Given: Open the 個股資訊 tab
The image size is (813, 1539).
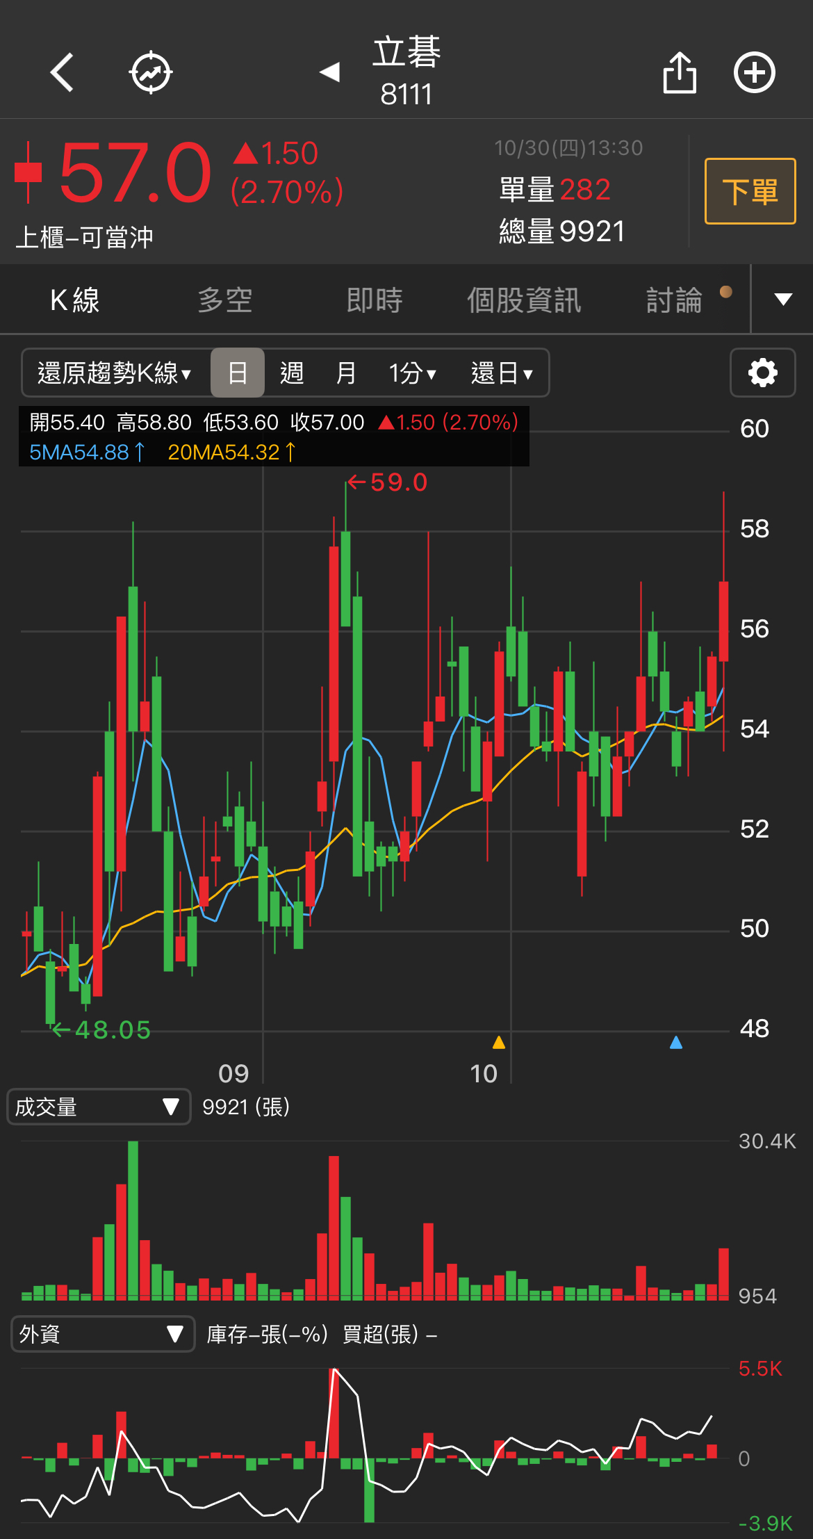Looking at the screenshot, I should [524, 300].
